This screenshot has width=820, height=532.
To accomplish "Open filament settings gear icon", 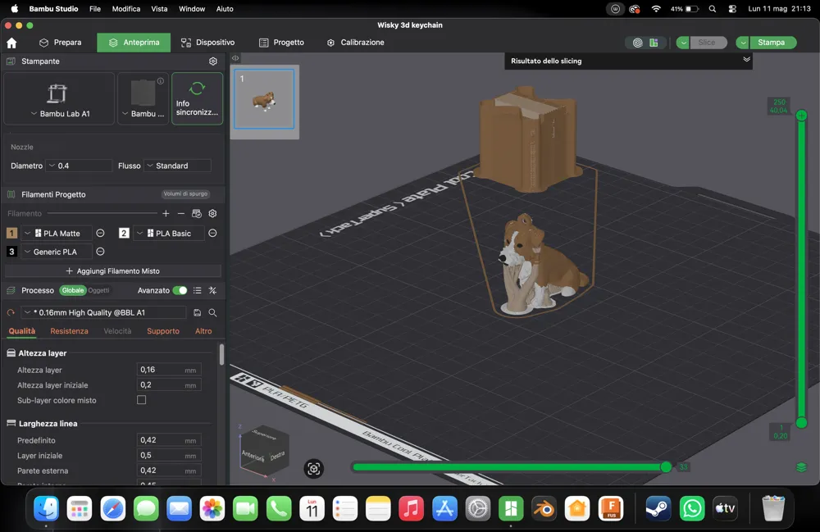I will [x=212, y=213].
